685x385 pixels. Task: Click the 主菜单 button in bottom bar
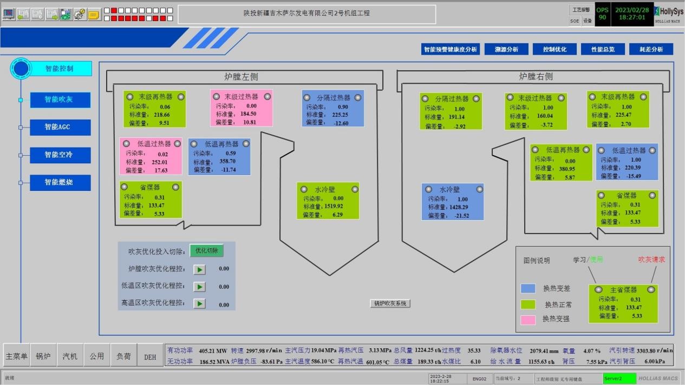[16, 356]
